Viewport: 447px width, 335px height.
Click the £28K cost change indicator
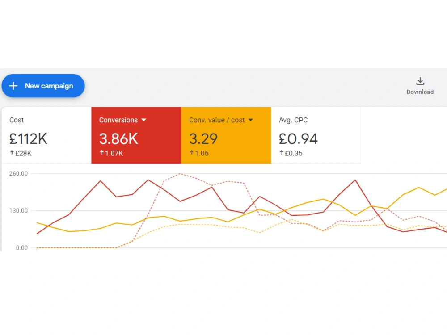click(21, 153)
